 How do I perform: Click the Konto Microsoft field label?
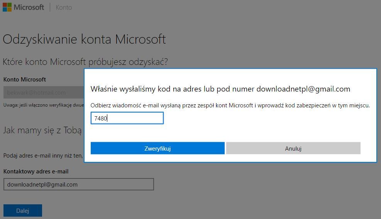coord(25,80)
